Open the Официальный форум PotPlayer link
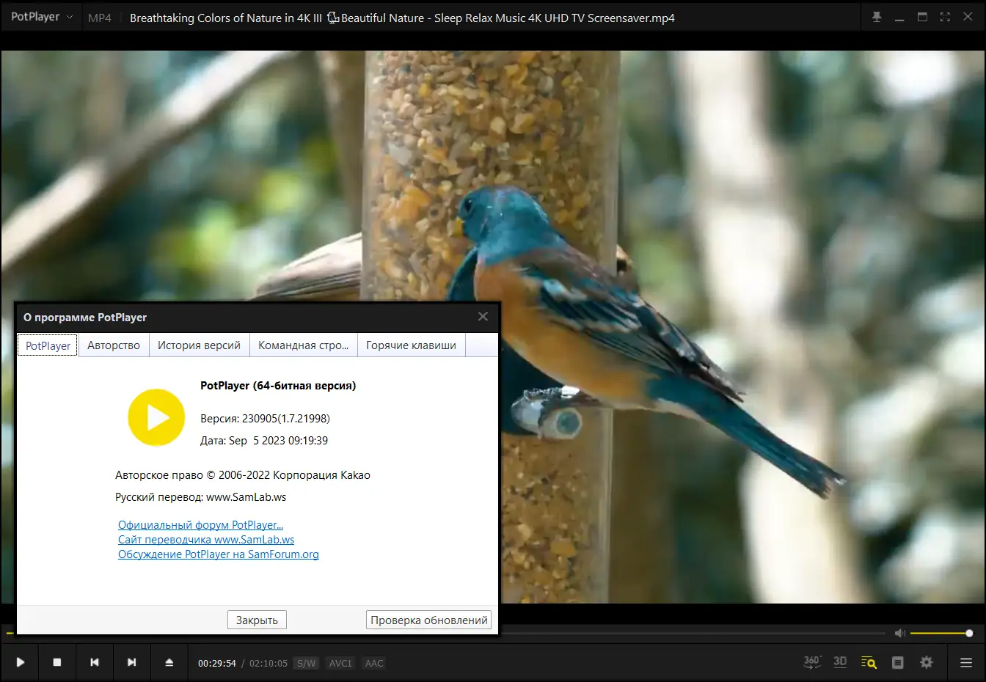 point(200,525)
